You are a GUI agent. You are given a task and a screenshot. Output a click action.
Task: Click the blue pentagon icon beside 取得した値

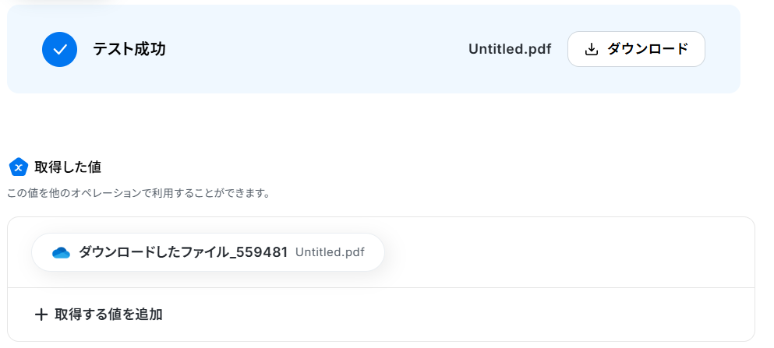pos(19,167)
